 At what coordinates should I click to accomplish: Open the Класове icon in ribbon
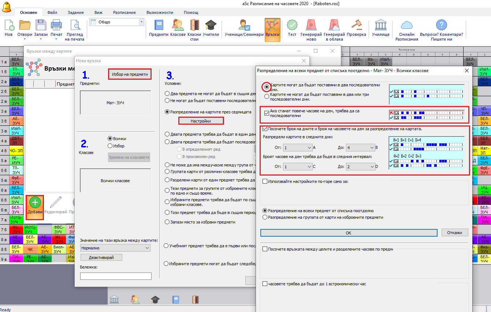click(178, 26)
